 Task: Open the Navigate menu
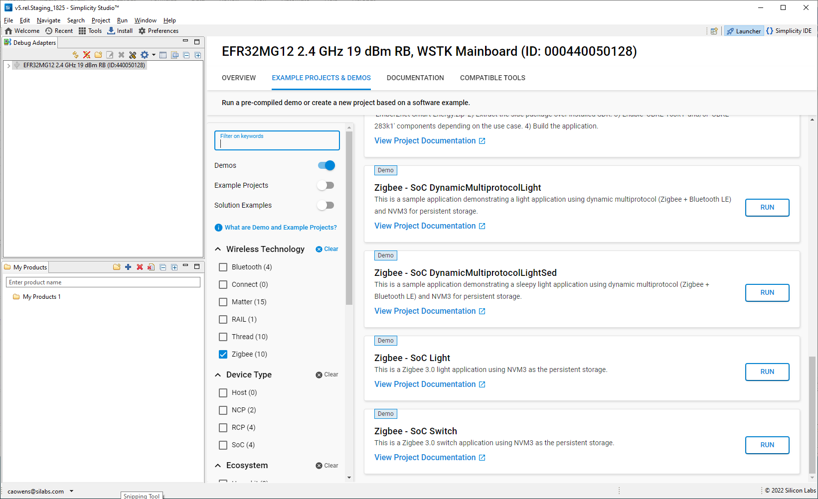[48, 20]
